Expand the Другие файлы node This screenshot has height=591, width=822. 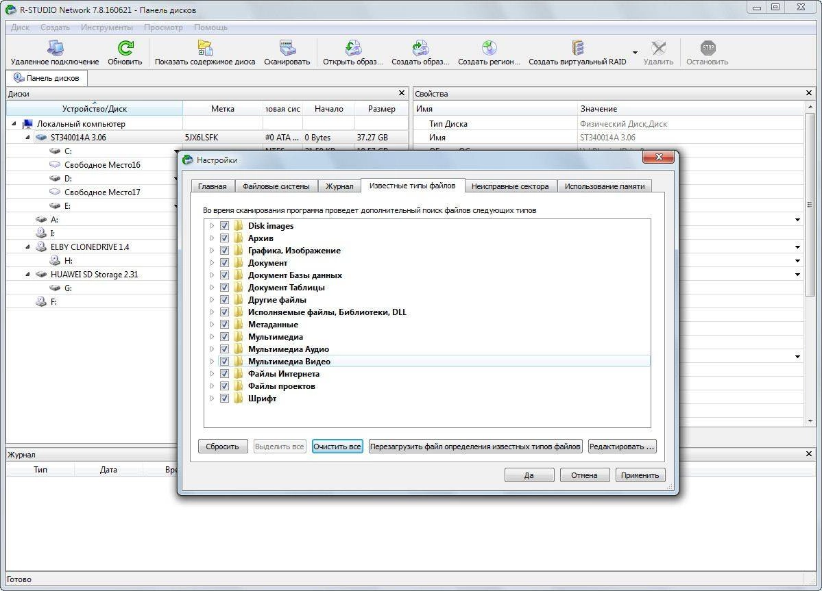coord(212,300)
